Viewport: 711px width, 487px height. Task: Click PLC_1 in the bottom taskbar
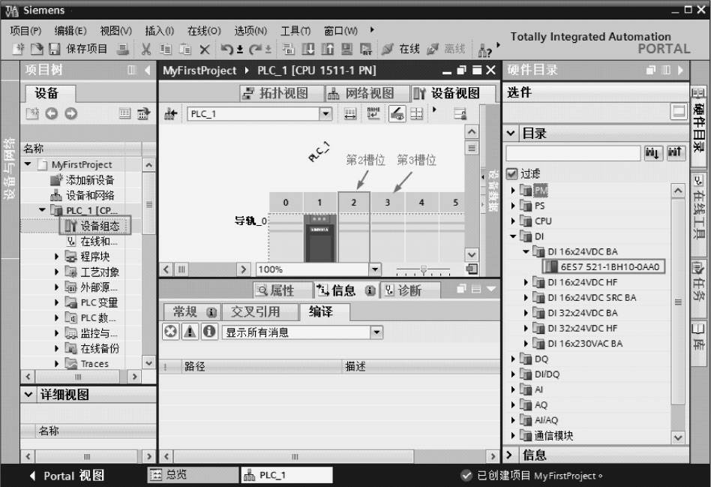coord(286,475)
